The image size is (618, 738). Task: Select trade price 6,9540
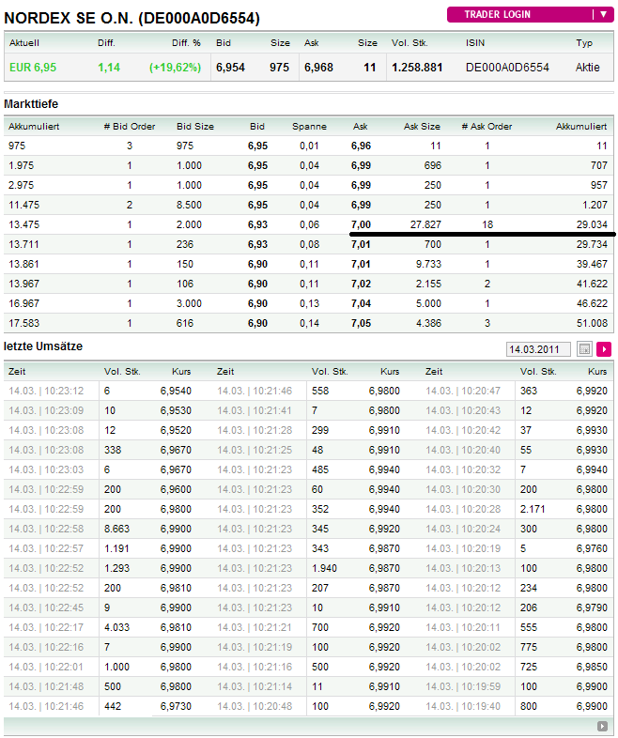(176, 391)
